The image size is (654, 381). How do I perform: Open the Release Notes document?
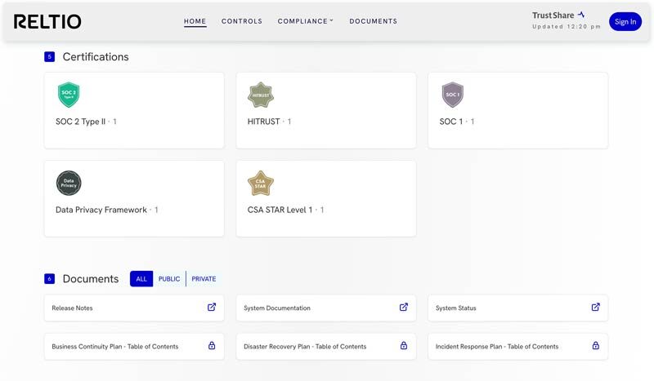(134, 308)
